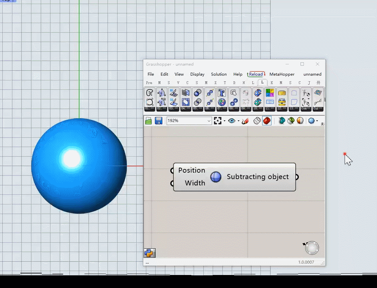Click the Position input grip circle
This screenshot has width=377, height=288.
(172, 171)
